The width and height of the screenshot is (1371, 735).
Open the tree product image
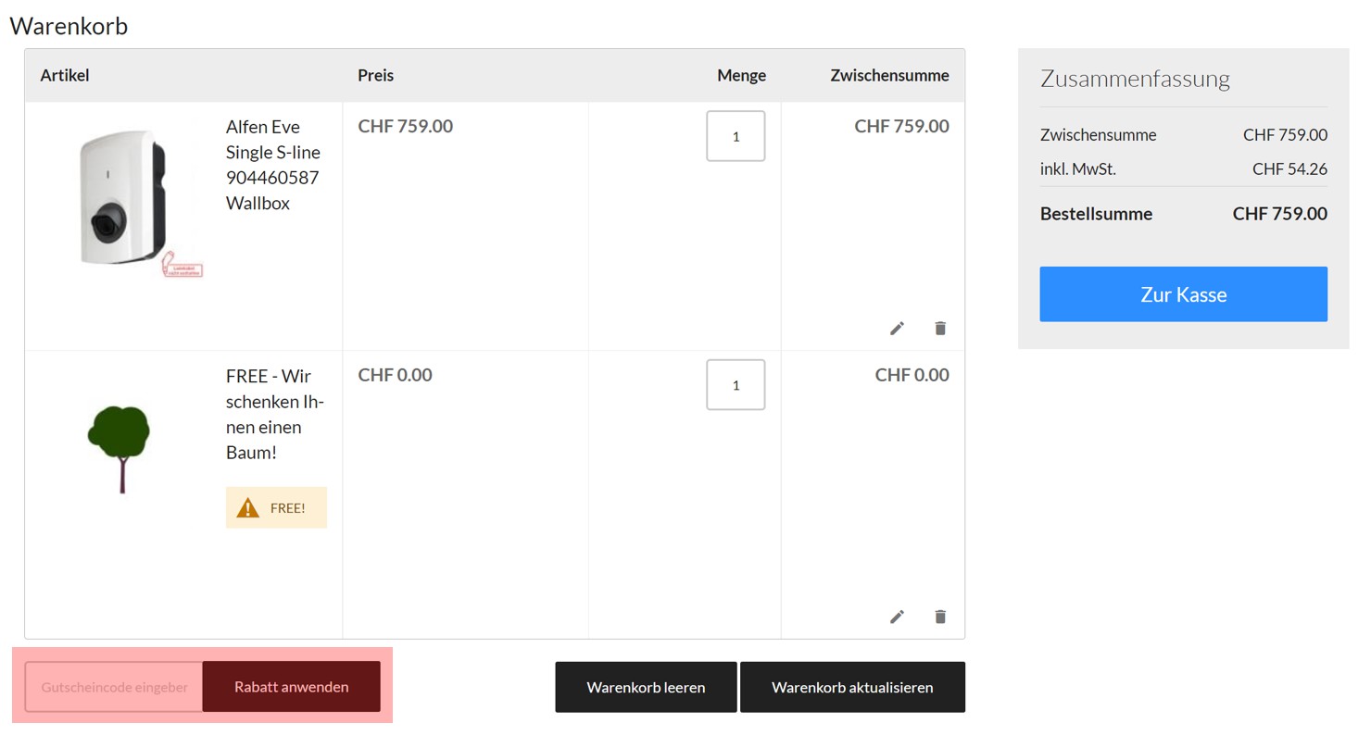[x=119, y=449]
